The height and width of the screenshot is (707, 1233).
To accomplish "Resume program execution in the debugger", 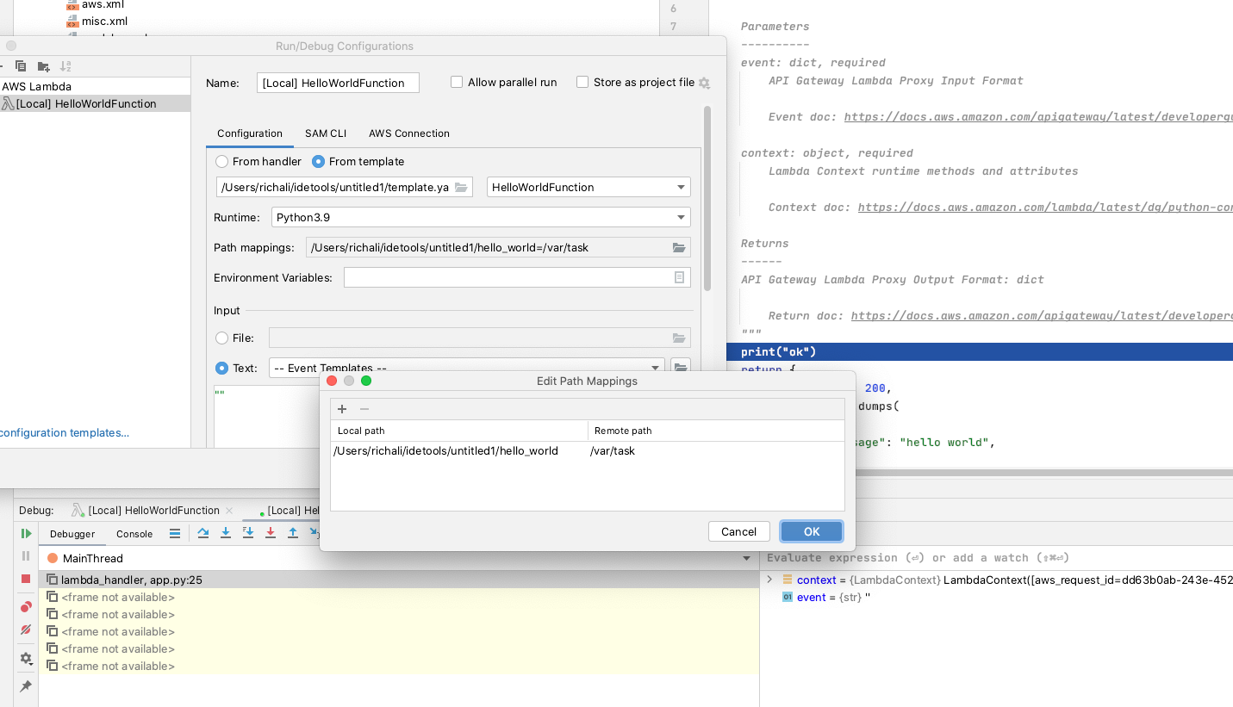I will pyautogui.click(x=25, y=533).
